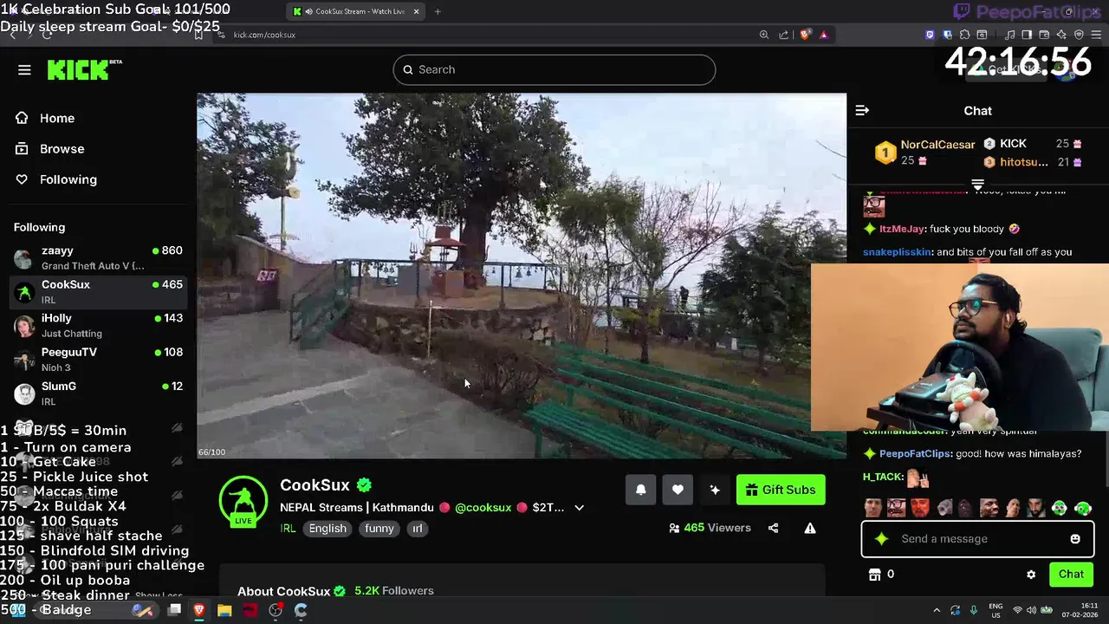Viewport: 1109px width, 624px height.
Task: Open chat settings gear
Action: click(x=1031, y=575)
